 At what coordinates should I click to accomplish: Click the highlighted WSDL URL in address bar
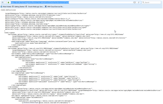40,2
